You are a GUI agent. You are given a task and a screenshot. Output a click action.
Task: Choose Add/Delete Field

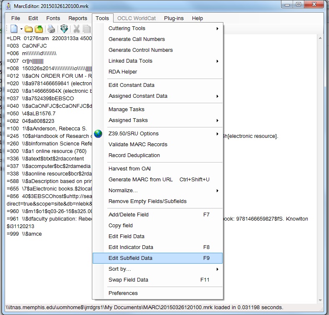tap(157, 215)
